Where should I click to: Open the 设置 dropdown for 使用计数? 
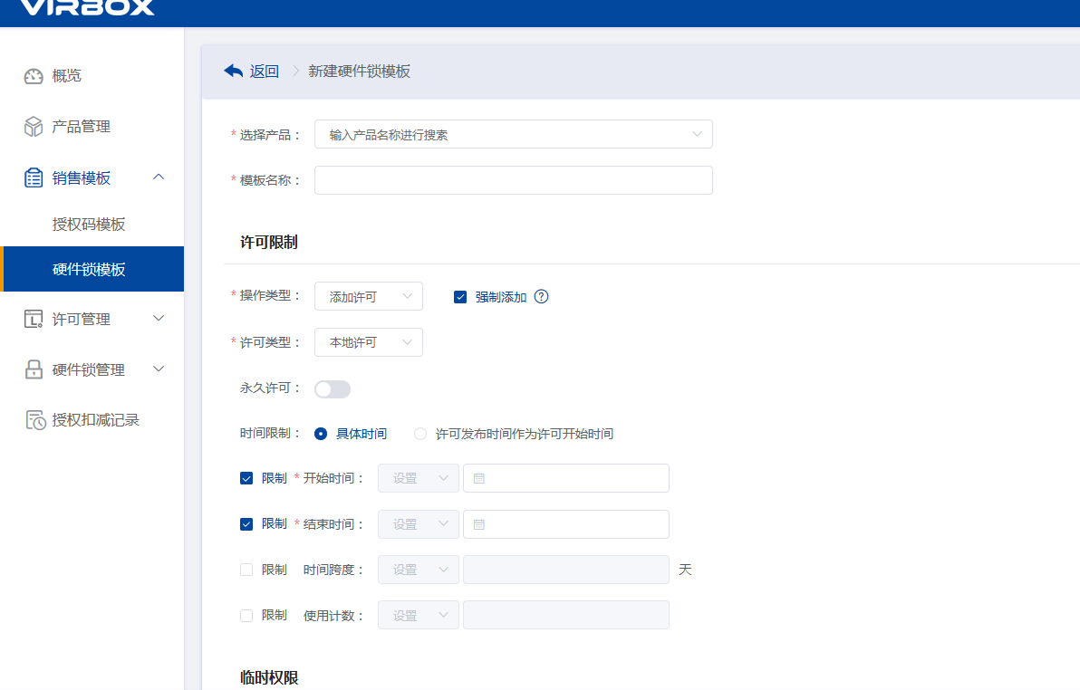coord(418,616)
